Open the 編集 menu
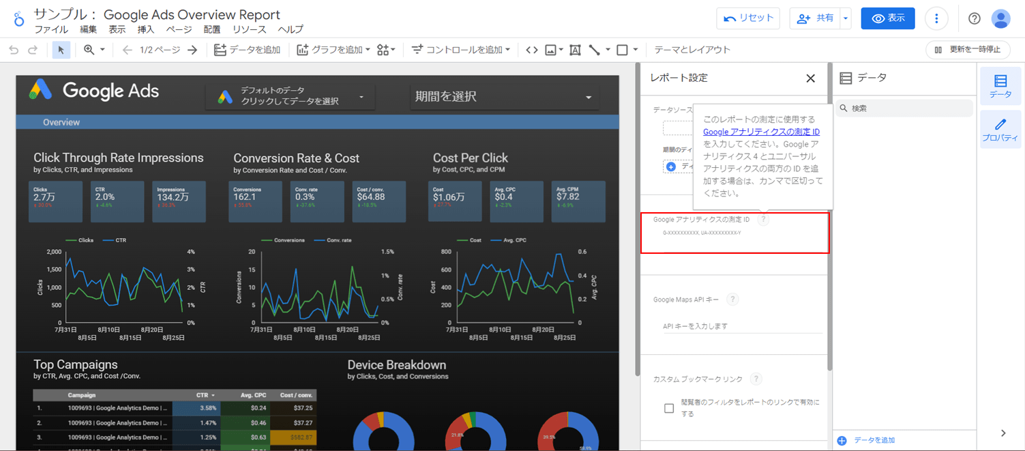The height and width of the screenshot is (451, 1025). point(89,29)
